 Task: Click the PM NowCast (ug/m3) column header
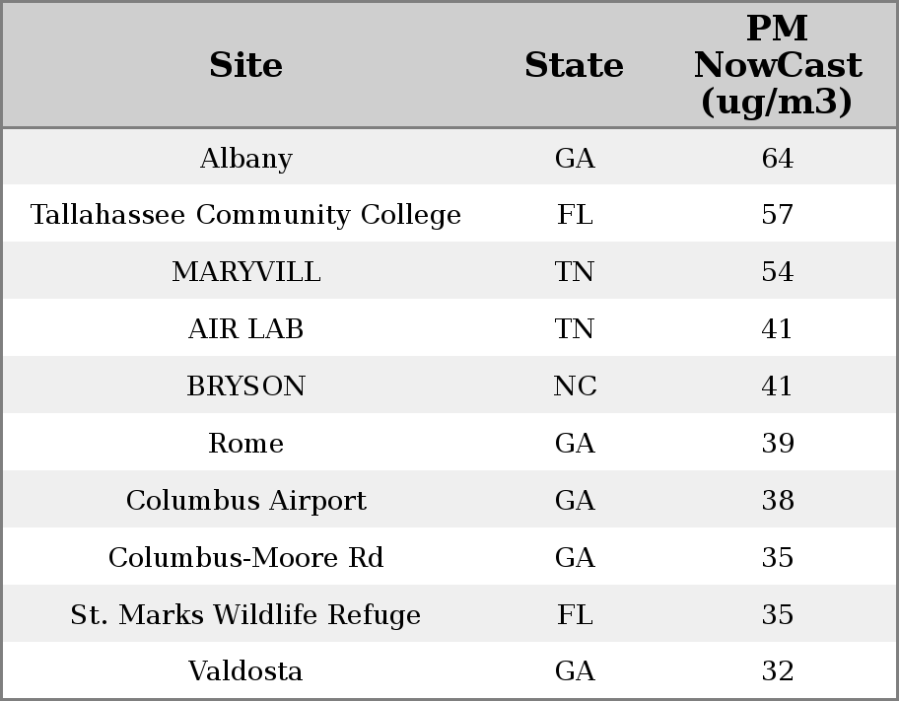point(777,65)
